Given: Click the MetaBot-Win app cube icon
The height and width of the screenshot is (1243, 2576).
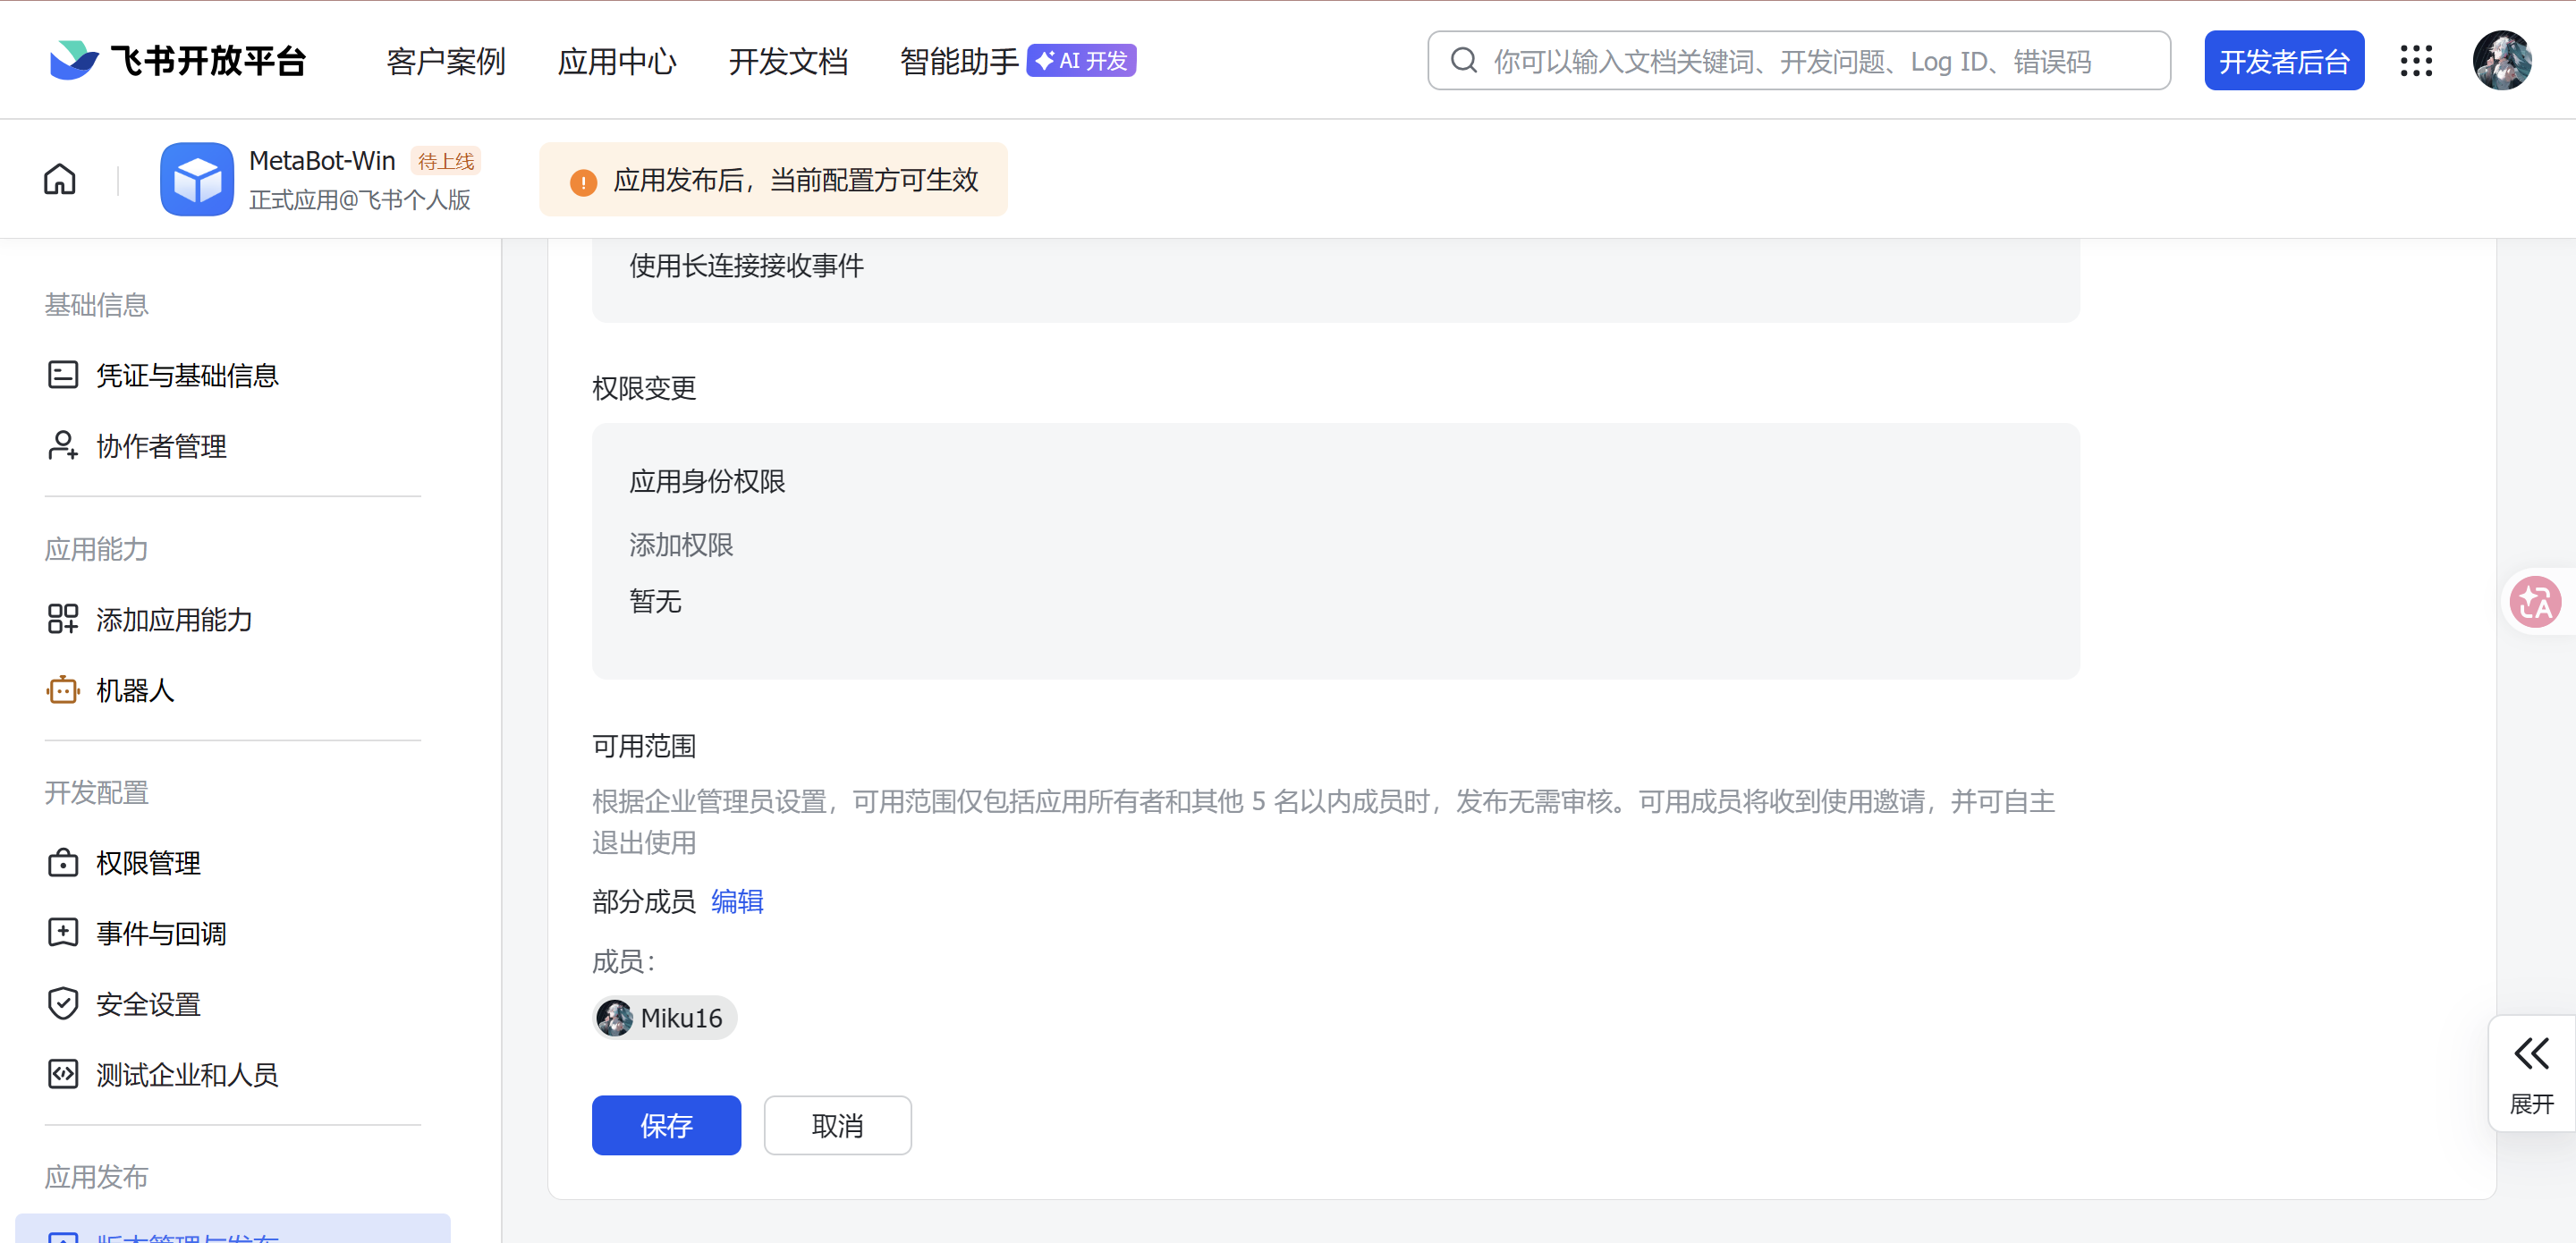Looking at the screenshot, I should point(197,179).
